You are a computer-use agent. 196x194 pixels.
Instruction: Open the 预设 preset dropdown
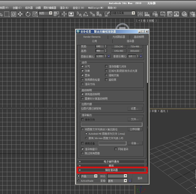(125, 176)
